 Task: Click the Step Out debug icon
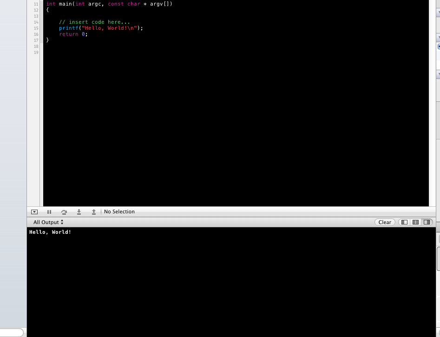94,212
